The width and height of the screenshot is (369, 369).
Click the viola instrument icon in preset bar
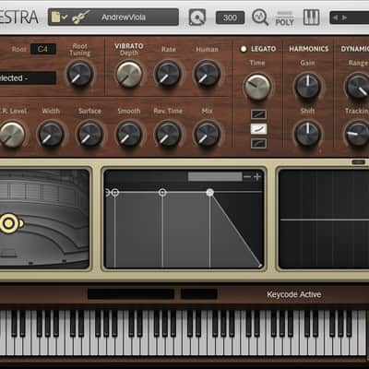(x=80, y=17)
